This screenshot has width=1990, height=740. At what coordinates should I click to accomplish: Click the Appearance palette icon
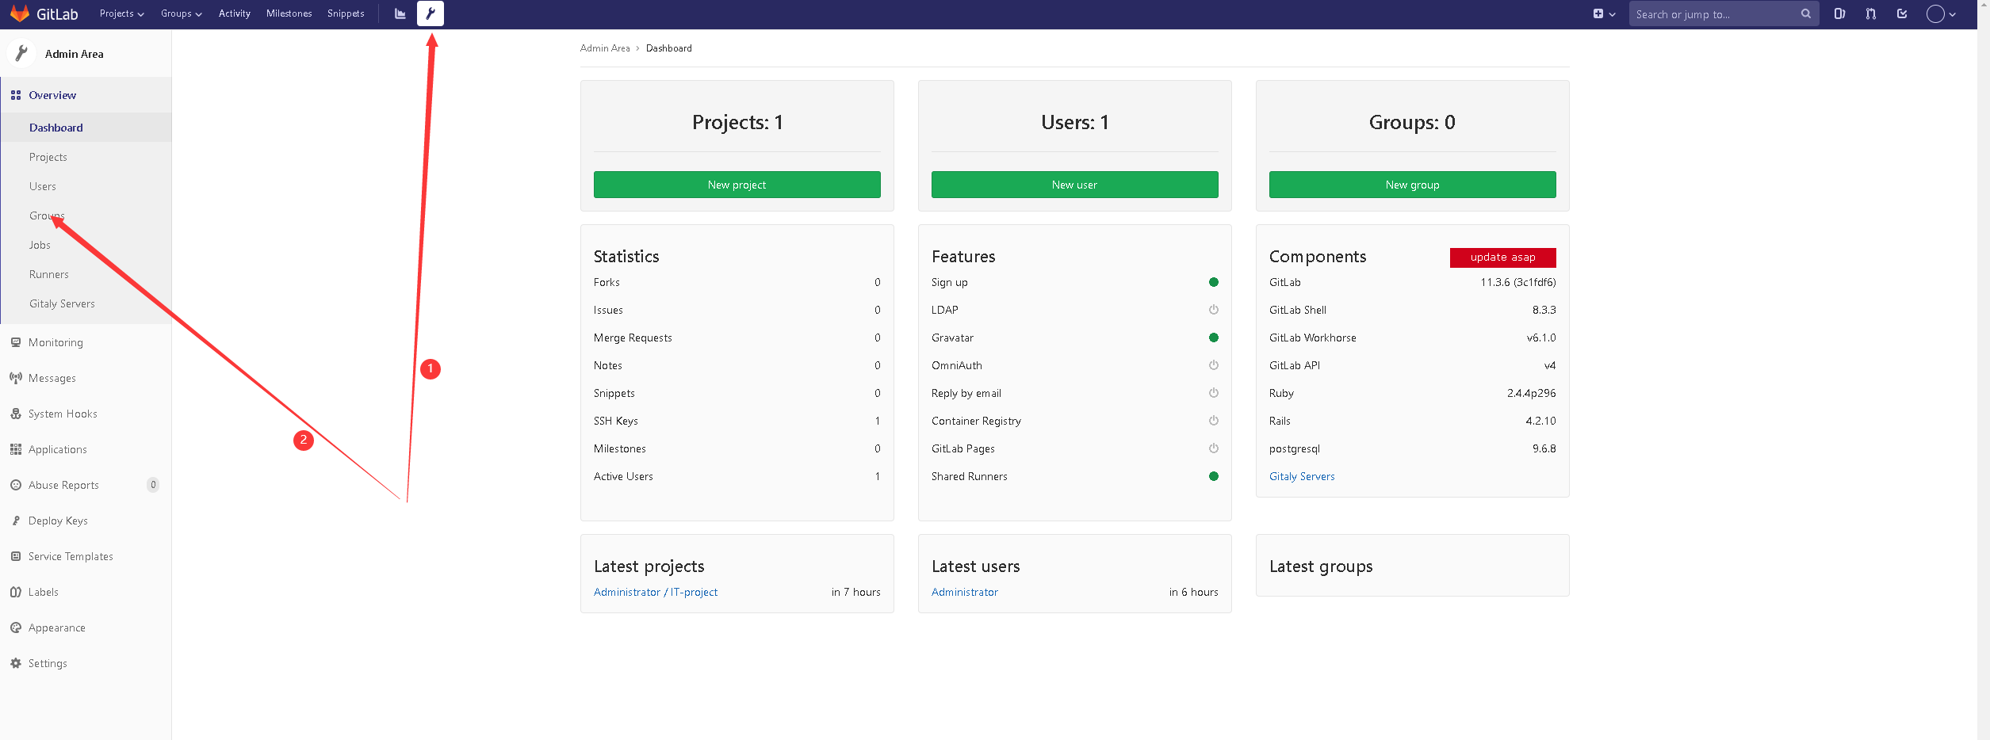coord(16,627)
